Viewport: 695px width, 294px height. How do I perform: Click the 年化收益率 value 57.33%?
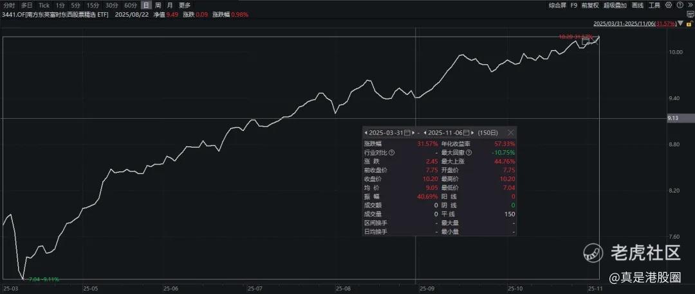tap(505, 144)
